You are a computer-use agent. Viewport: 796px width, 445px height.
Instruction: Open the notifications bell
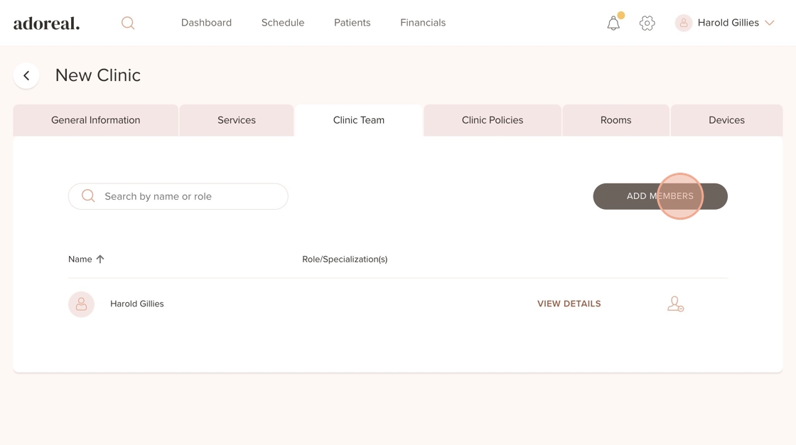613,23
